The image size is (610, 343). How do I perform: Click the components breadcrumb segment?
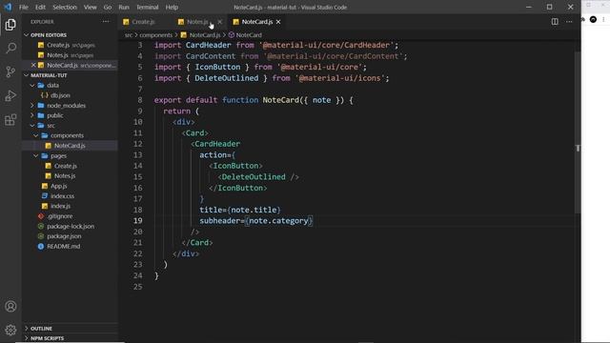(x=155, y=35)
